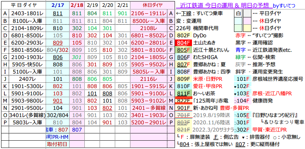Click the 2116レ holiday schedule cell
305x149 pixels.
149,79
